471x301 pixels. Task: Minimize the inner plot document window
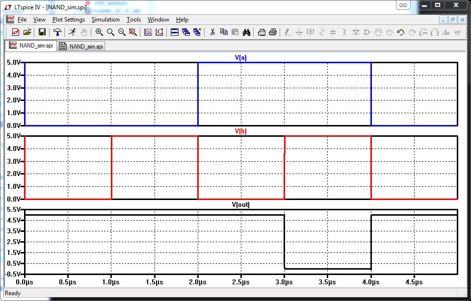point(443,20)
